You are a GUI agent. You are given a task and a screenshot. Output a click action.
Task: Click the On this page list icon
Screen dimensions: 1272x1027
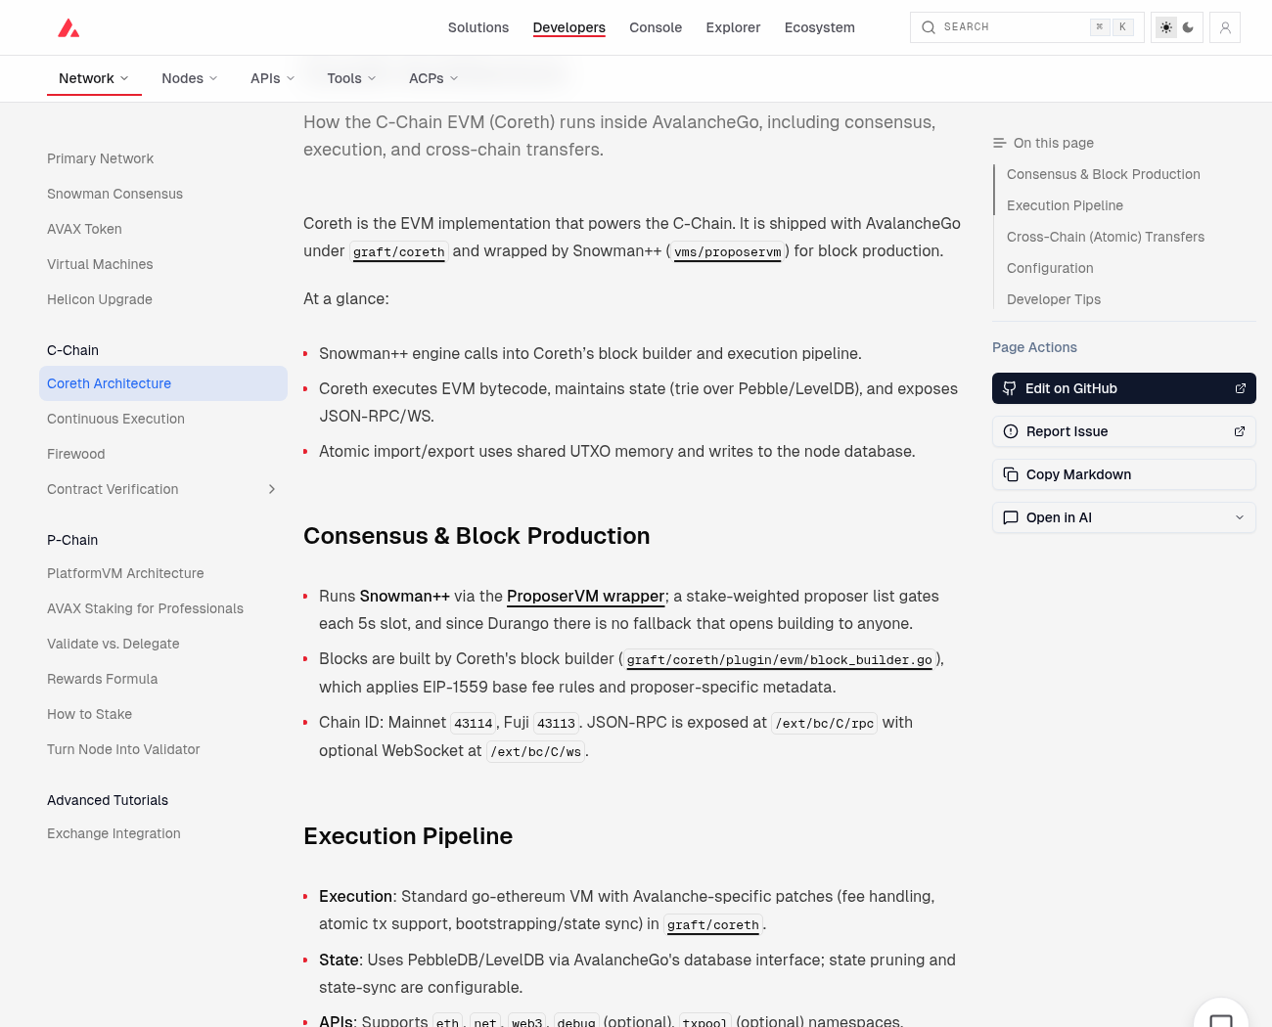coord(999,143)
